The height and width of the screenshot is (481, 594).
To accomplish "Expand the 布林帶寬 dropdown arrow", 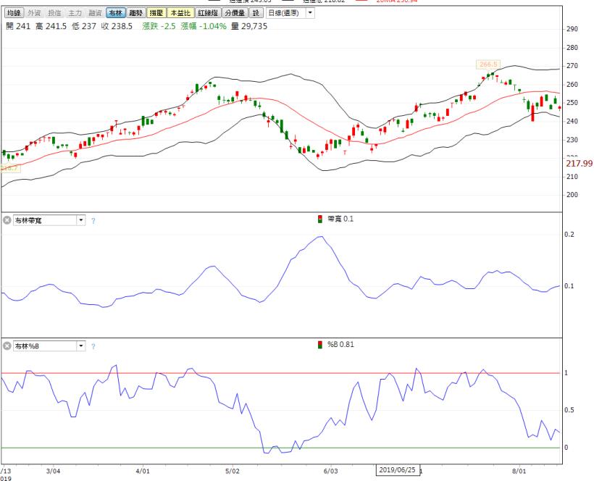I will tap(81, 220).
